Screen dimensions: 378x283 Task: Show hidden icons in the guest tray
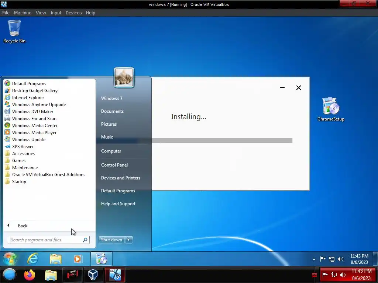tap(314, 259)
